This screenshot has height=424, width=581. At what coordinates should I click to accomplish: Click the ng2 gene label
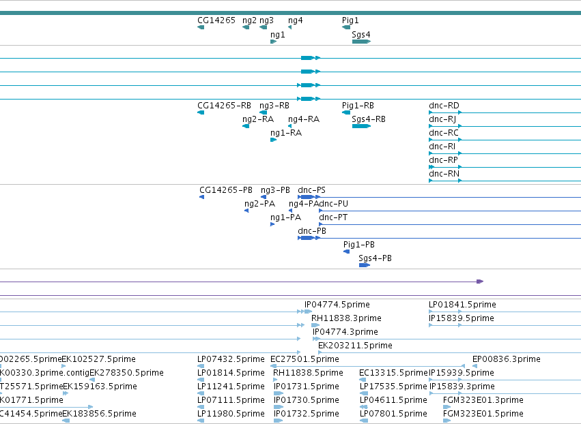[249, 20]
